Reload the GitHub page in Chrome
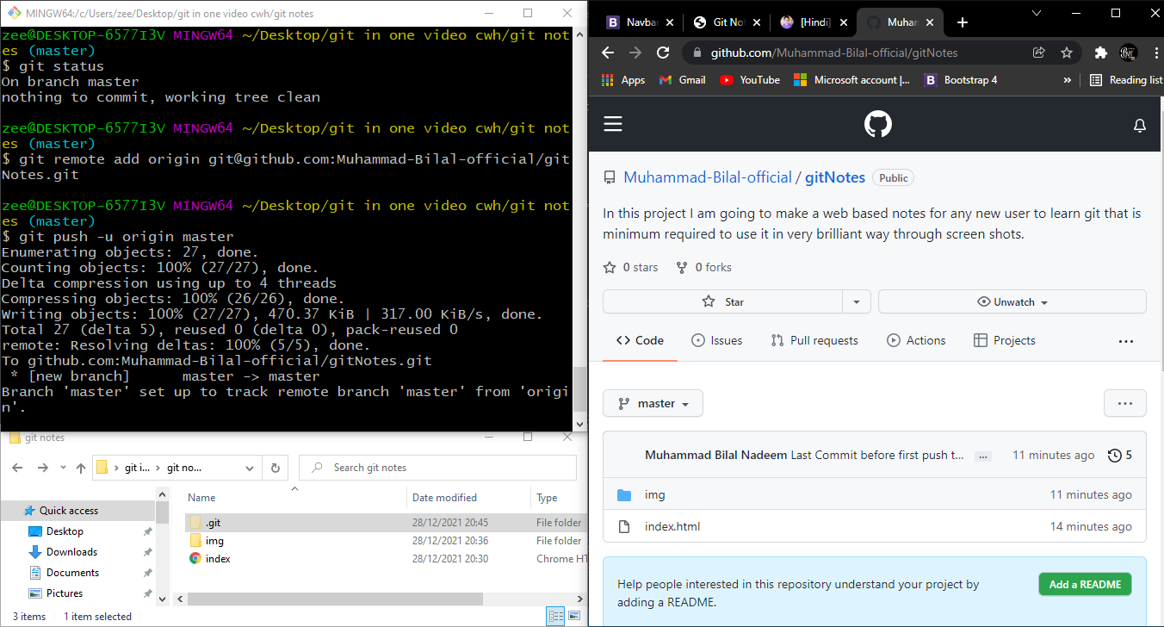1164x627 pixels. click(663, 53)
